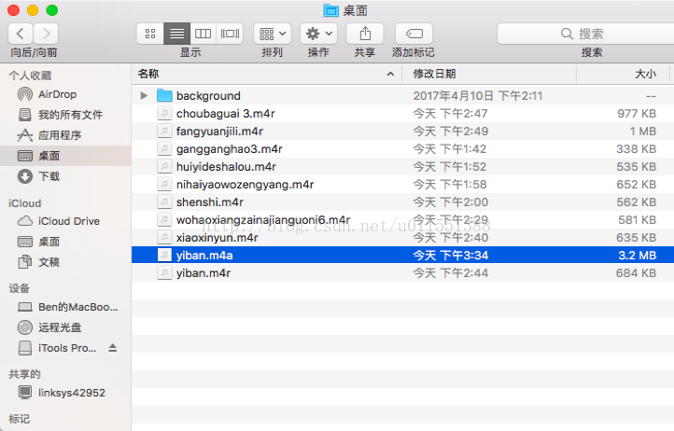Viewport: 674px width, 431px height.
Task: Switch to Cover Flow view
Action: click(x=230, y=34)
